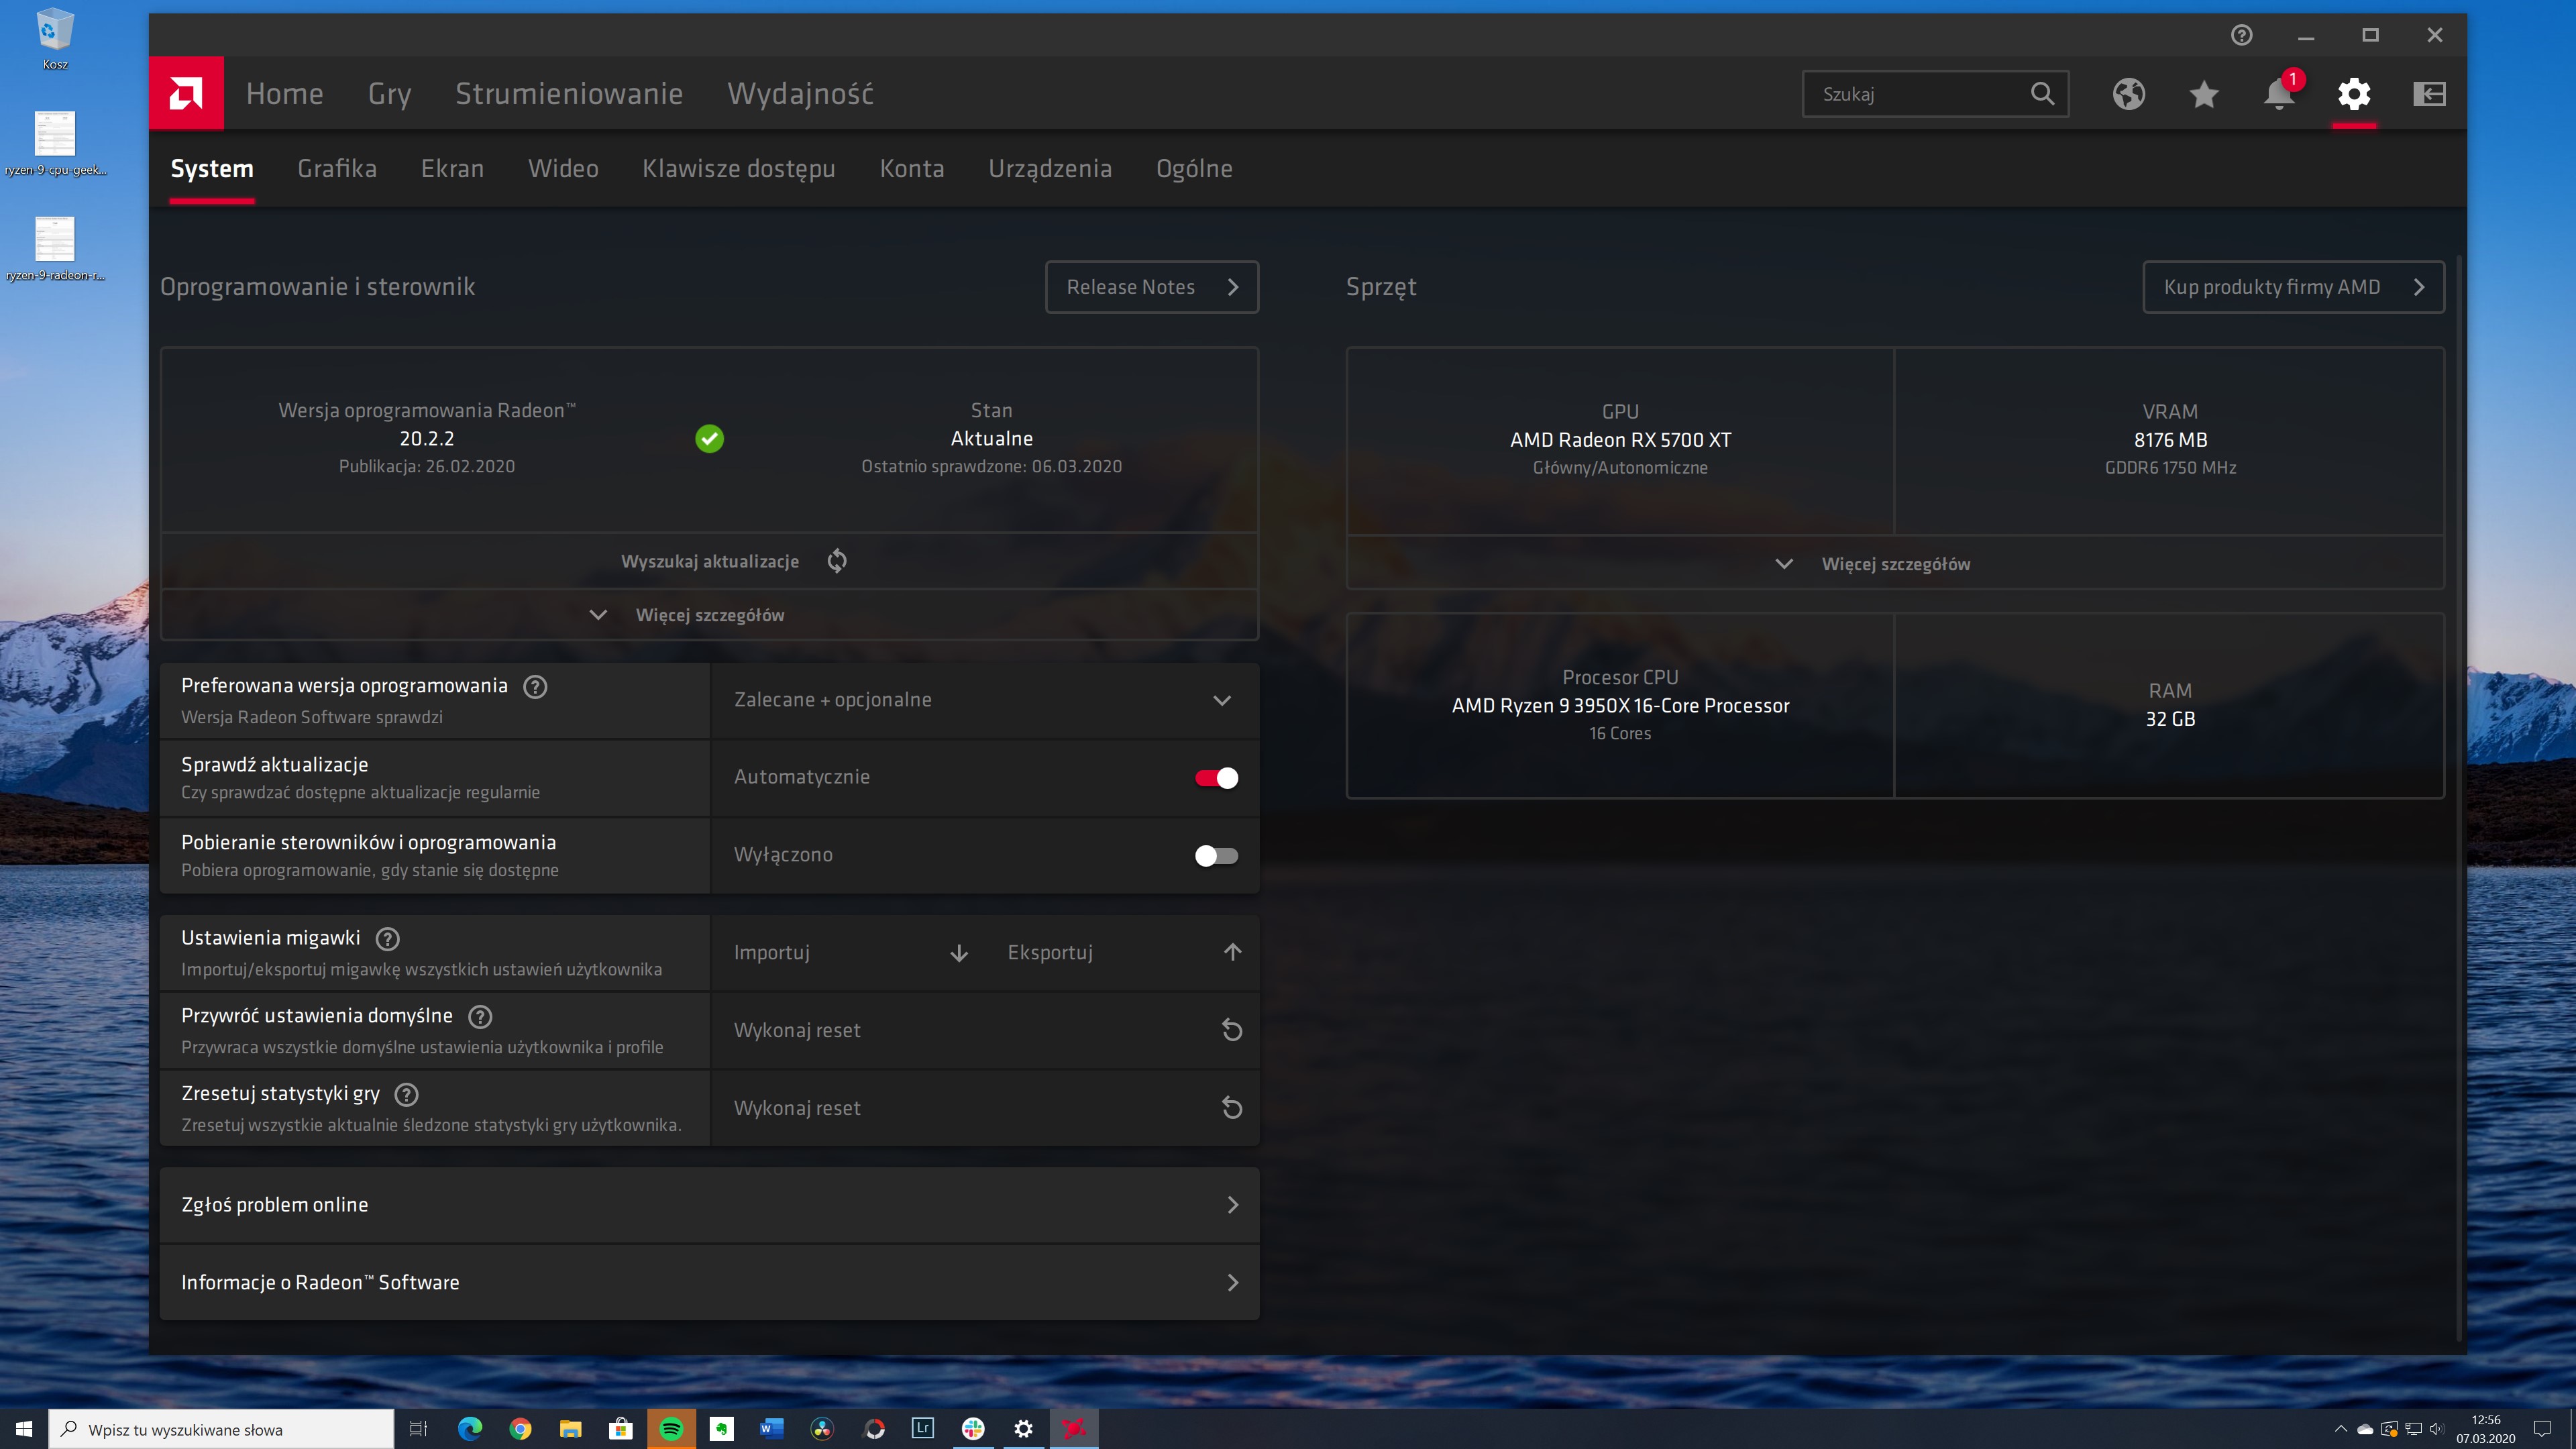Open Task View from the taskbar
The width and height of the screenshot is (2576, 1449).
pos(419,1429)
